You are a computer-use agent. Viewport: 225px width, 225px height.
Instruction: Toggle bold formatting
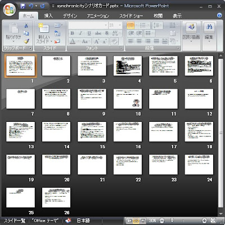tap(72, 33)
